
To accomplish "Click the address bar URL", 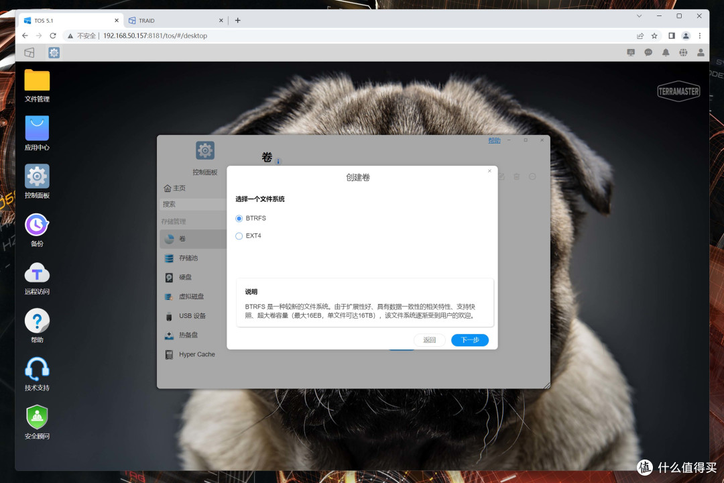I will (x=155, y=36).
